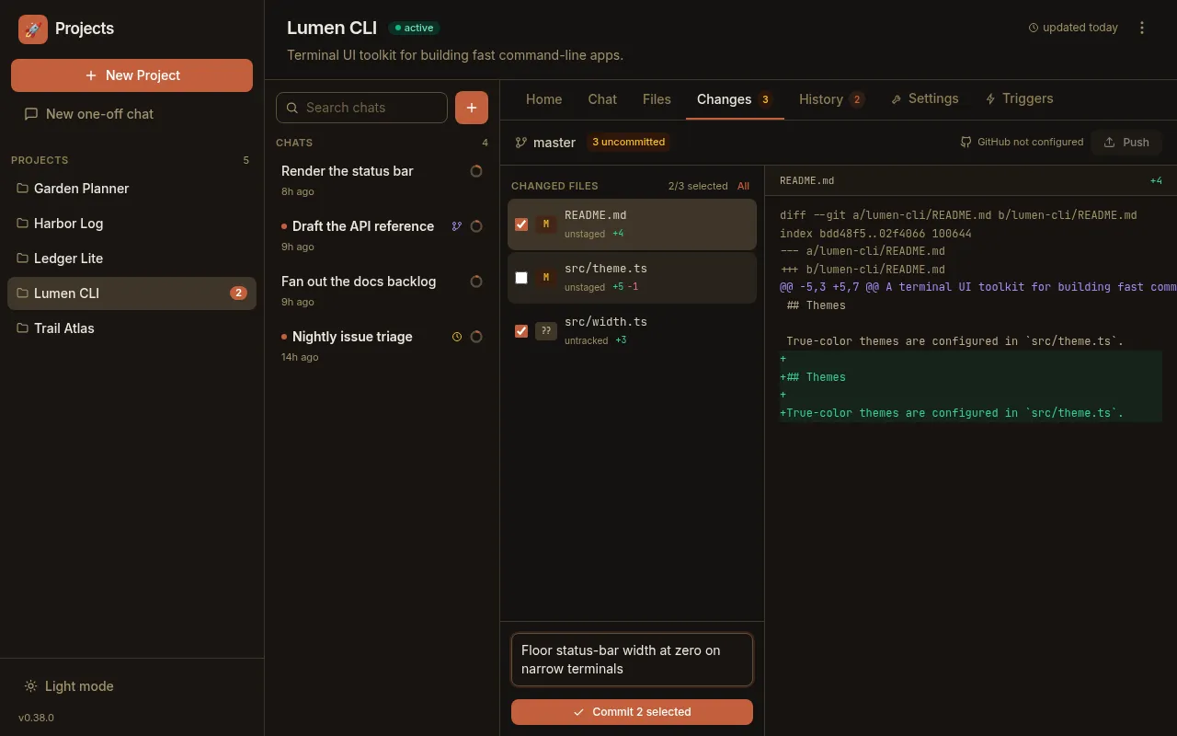The height and width of the screenshot is (736, 1177).
Task: Open the Triggers tab
Action: (1019, 99)
